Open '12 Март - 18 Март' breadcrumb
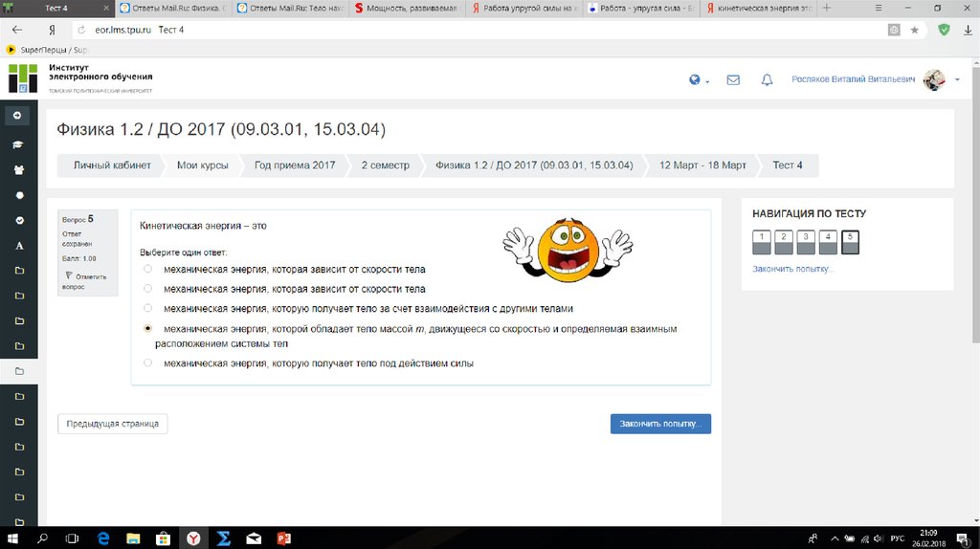Image resolution: width=980 pixels, height=549 pixels. click(702, 165)
